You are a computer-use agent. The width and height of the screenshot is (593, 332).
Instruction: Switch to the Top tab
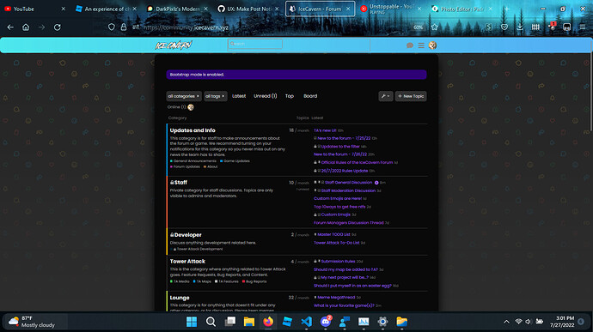point(290,96)
